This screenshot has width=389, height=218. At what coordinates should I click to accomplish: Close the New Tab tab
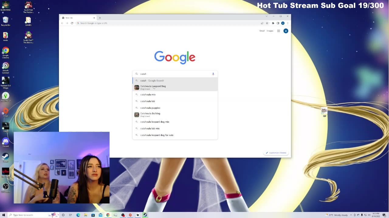coord(94,18)
